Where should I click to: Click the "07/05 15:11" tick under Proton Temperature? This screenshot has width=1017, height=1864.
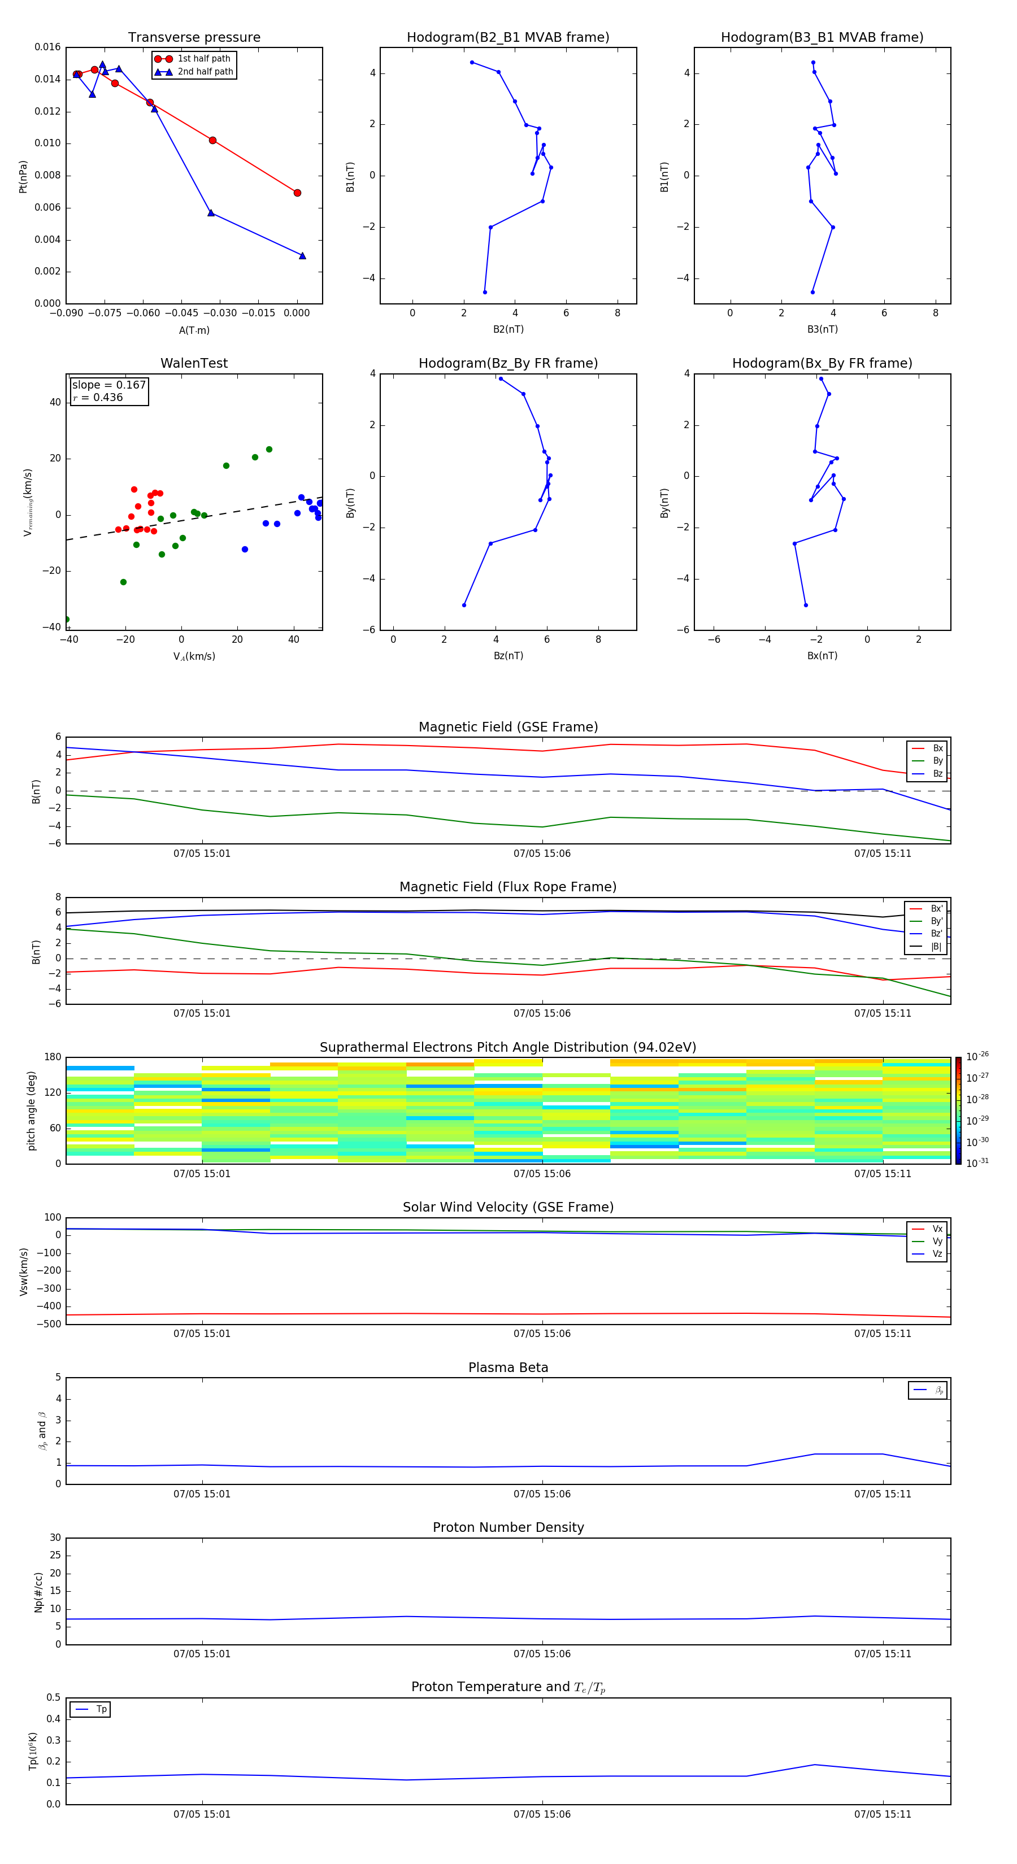coord(883,1814)
